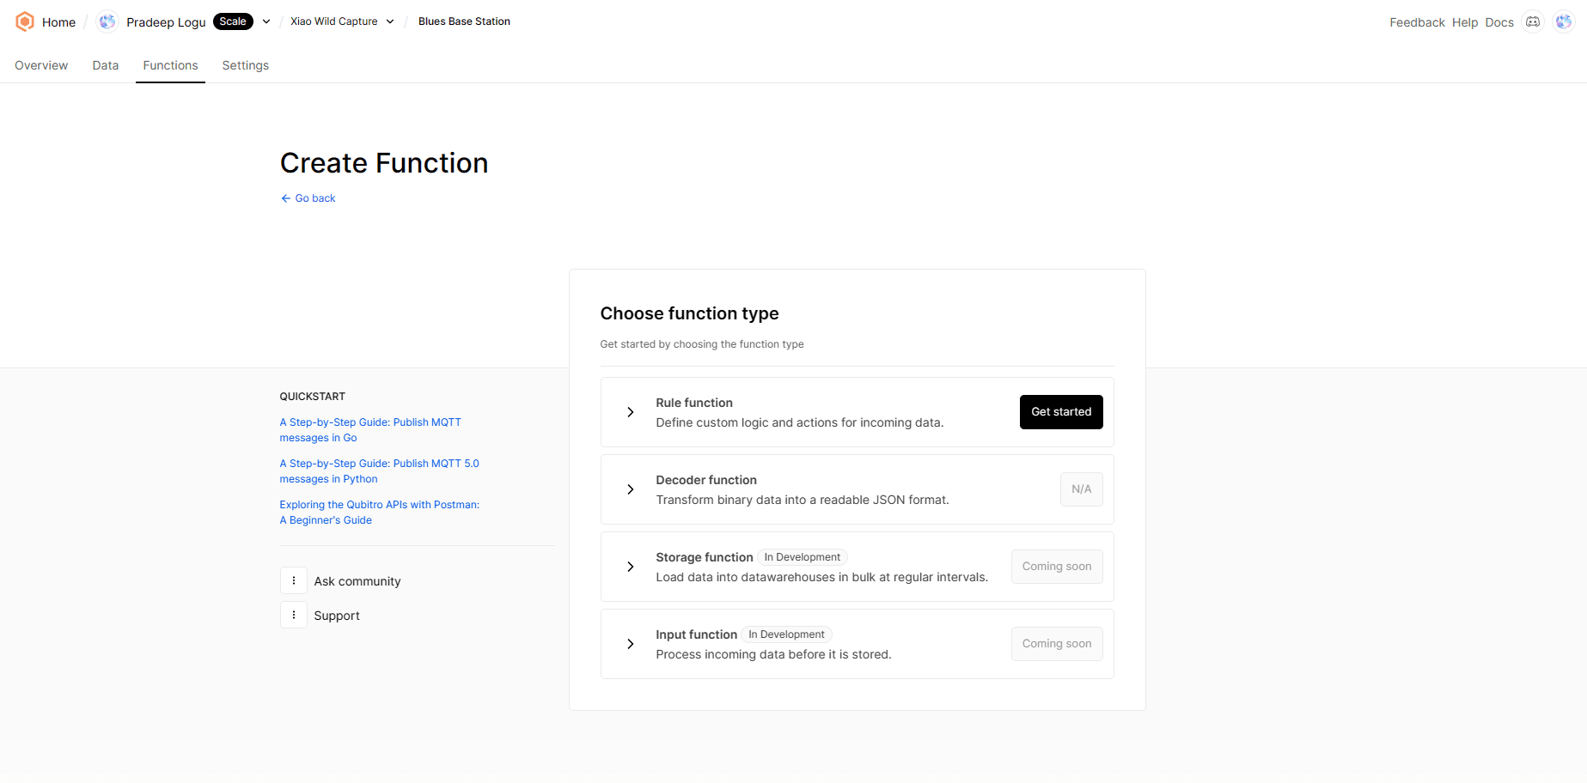Click Get started for Rule function
Viewport: 1587px width, 783px height.
click(1061, 412)
